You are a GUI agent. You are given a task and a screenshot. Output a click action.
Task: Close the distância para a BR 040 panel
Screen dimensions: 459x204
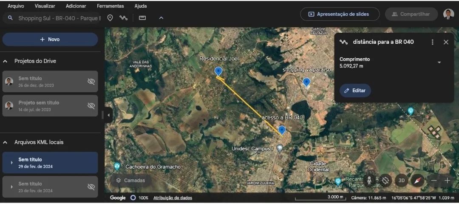(446, 42)
